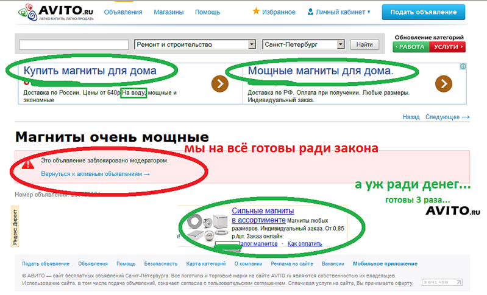Expand the Ремонт и строительство category dropdown
Viewport: 487px width, 295px height.
point(252,44)
